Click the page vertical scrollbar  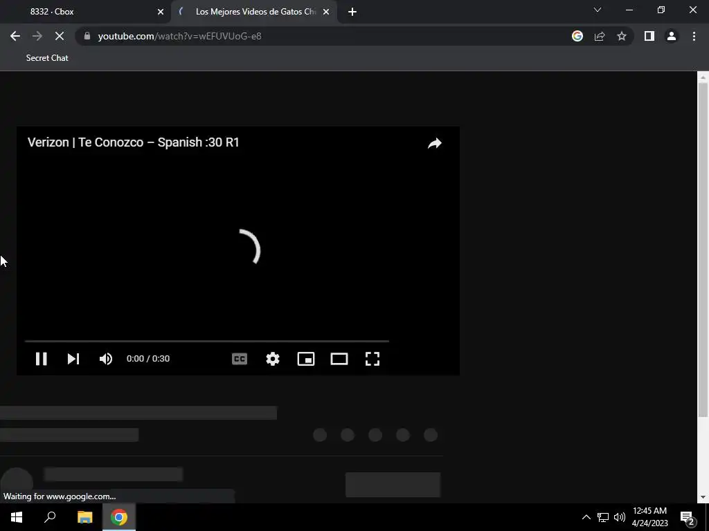703,250
